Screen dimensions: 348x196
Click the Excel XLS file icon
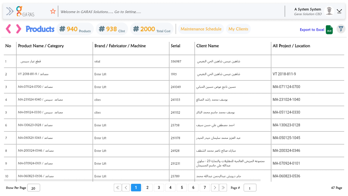coord(329,30)
